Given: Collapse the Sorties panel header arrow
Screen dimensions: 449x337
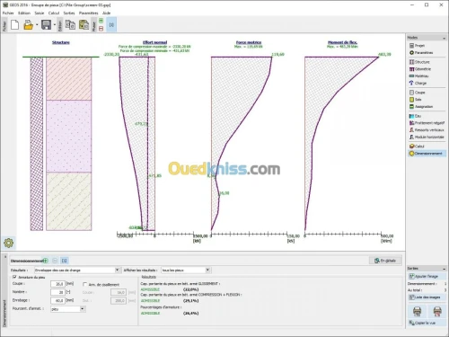Looking at the screenshot, I should (444, 269).
